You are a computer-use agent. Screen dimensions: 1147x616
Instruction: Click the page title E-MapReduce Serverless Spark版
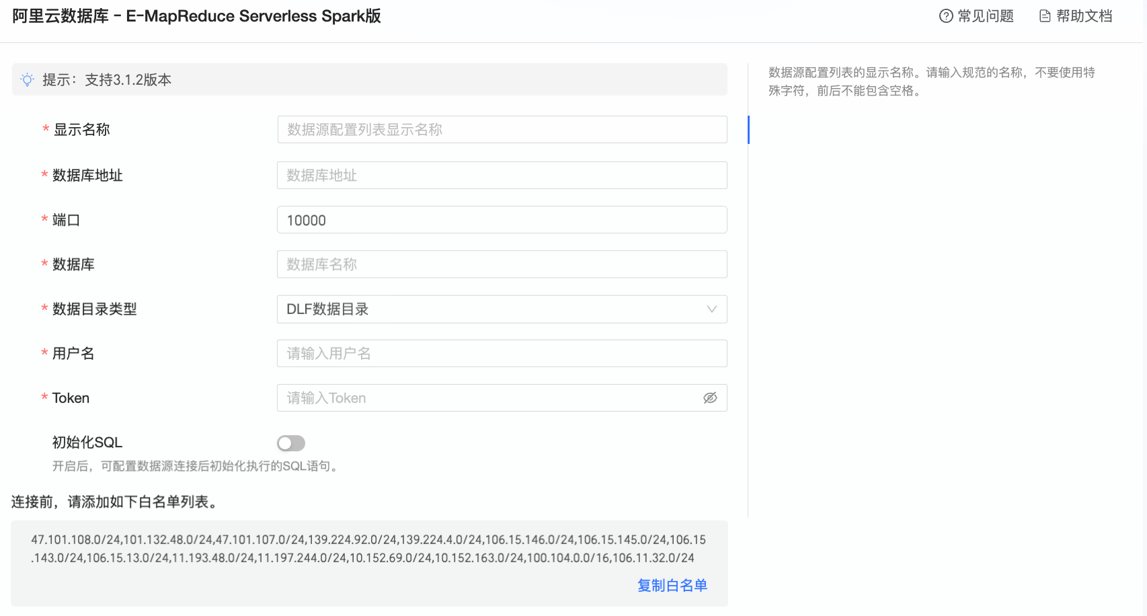click(196, 16)
